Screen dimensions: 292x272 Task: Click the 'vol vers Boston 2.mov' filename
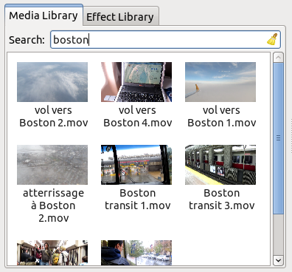coord(53,116)
